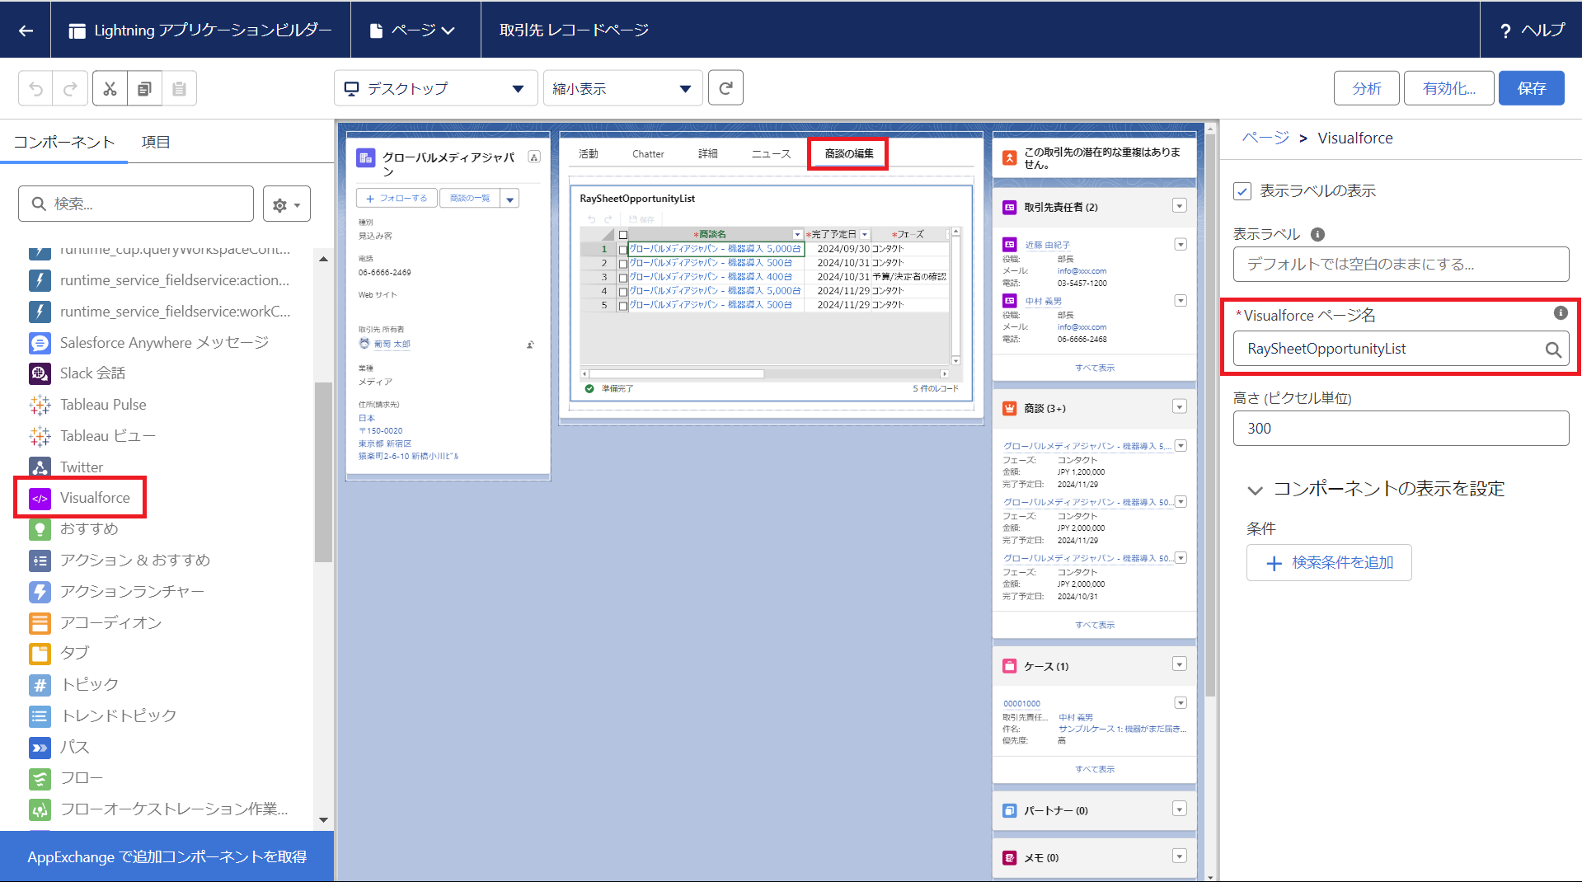Go to ページ breadcrumb link
Viewport: 1582px width, 882px height.
[1265, 138]
